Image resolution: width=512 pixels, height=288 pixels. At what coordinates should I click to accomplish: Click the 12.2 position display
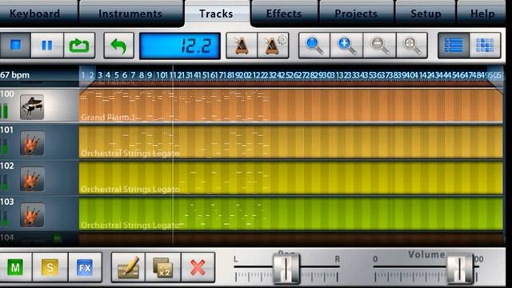coord(180,46)
